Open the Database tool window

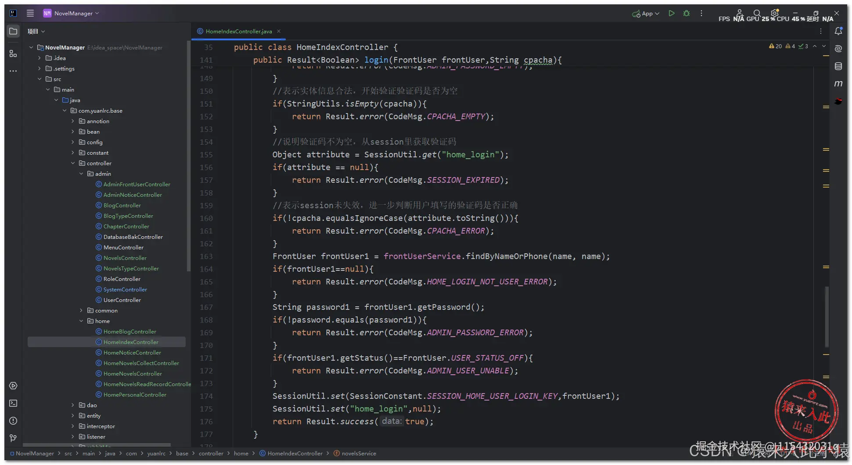838,66
